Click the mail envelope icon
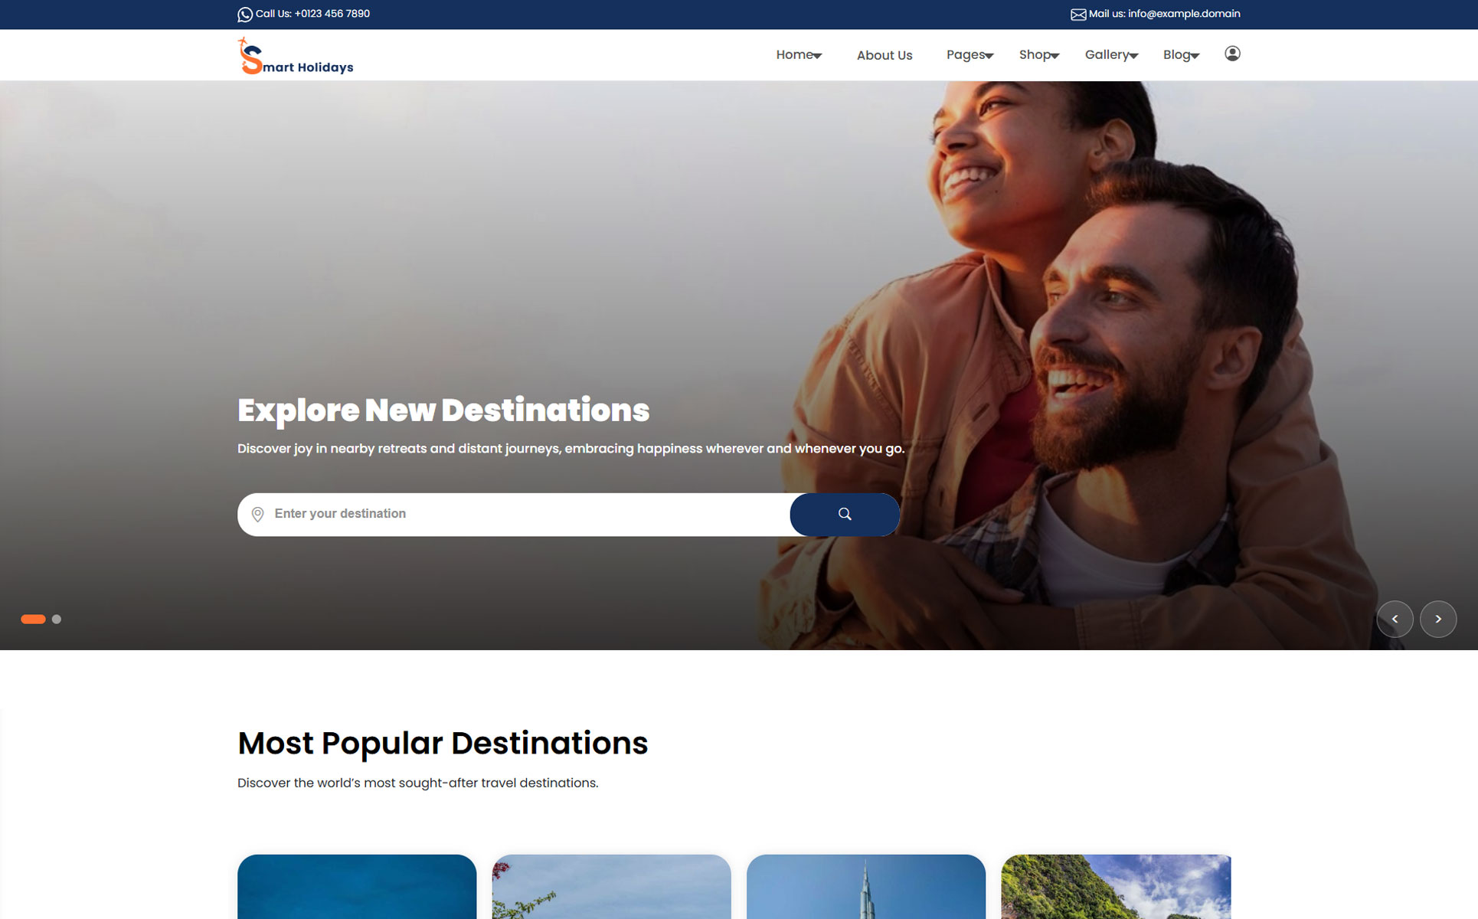The width and height of the screenshot is (1478, 919). (1077, 15)
